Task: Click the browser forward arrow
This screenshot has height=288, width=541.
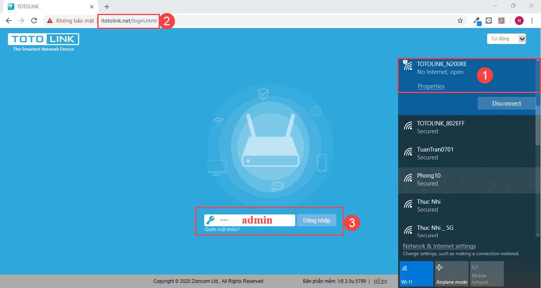Action: (21, 21)
